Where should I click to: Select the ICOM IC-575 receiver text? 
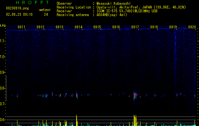pyautogui.click(x=127, y=11)
